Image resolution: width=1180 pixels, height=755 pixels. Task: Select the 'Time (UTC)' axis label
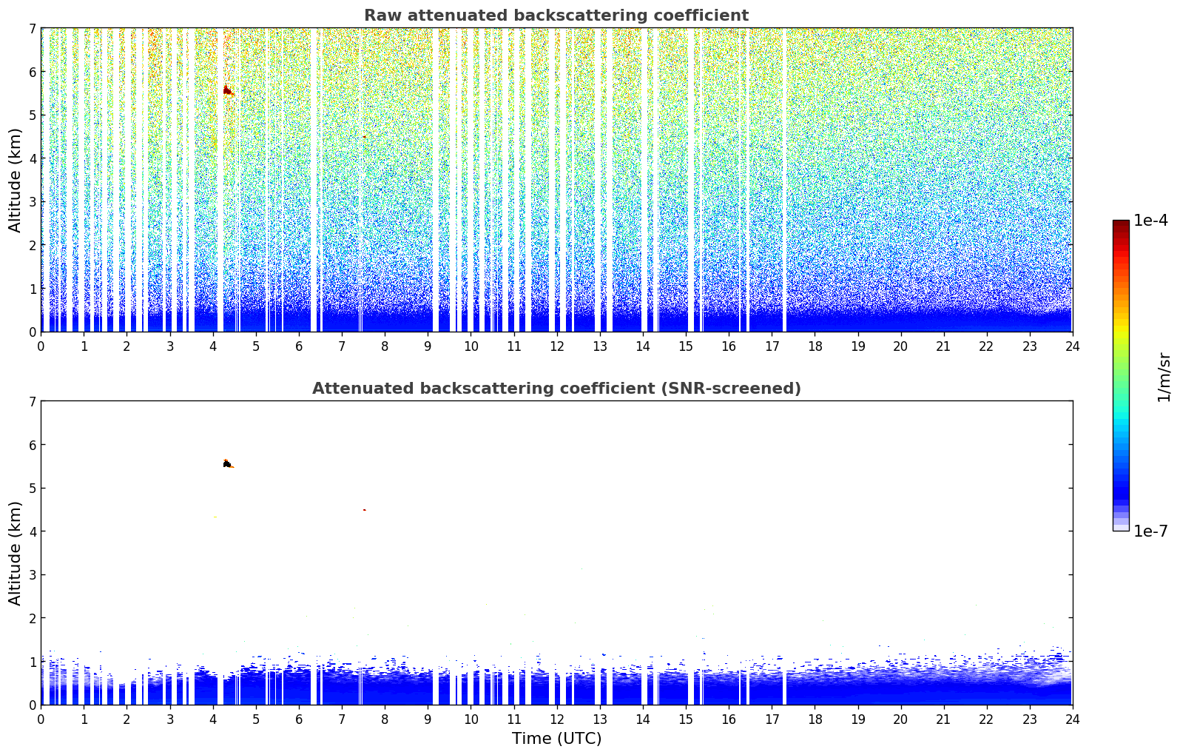[x=556, y=739]
